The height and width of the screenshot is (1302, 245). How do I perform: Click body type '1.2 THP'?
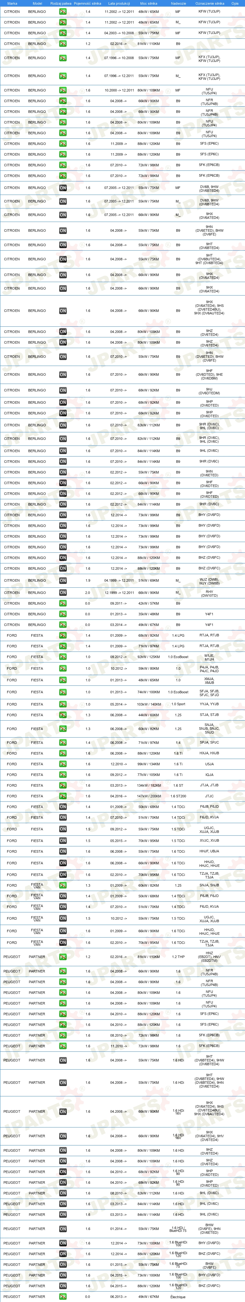pyautogui.click(x=178, y=957)
